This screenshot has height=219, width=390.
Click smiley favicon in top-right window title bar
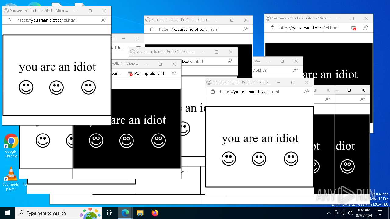click(x=268, y=18)
